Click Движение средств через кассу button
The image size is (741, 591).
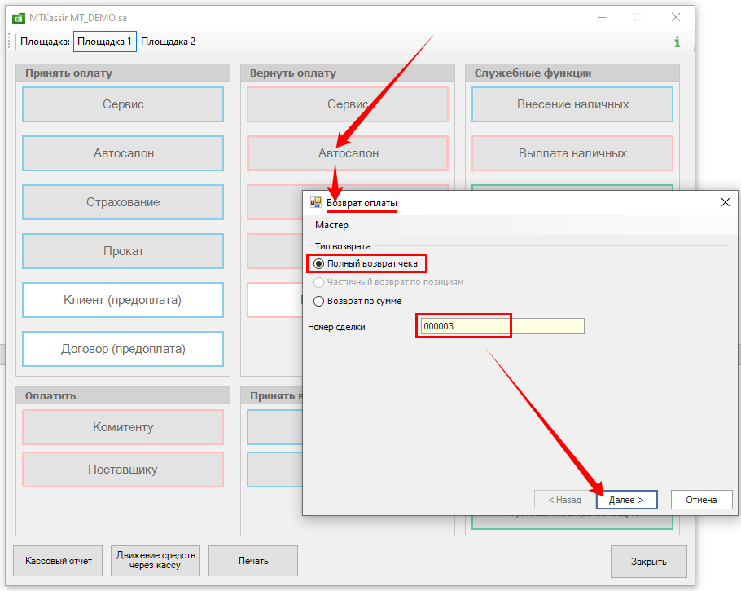point(156,561)
